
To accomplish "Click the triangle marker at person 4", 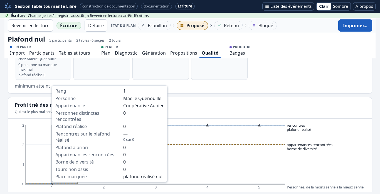I will [207, 125].
